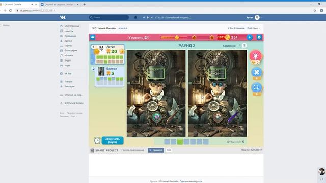Click the level progress bar with stars

pos(187,37)
